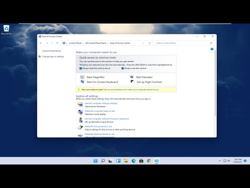Click the Start Magnifier icon
This screenshot has height=188, width=250.
click(x=82, y=77)
